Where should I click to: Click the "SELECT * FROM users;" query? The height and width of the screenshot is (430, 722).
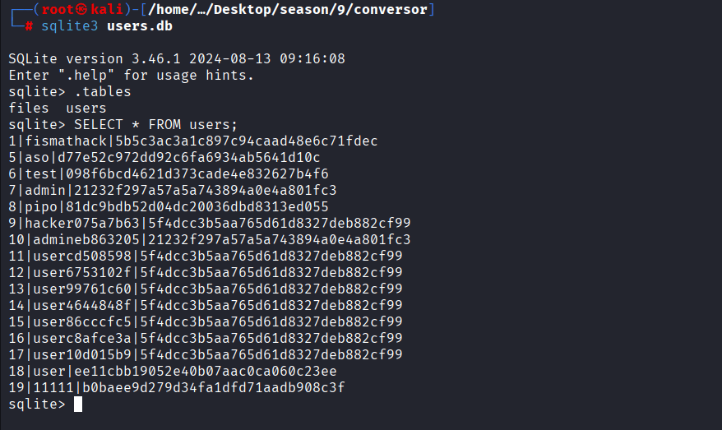pyautogui.click(x=155, y=124)
